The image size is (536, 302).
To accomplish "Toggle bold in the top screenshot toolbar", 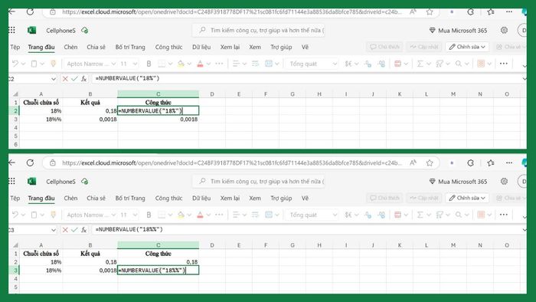I will point(149,64).
